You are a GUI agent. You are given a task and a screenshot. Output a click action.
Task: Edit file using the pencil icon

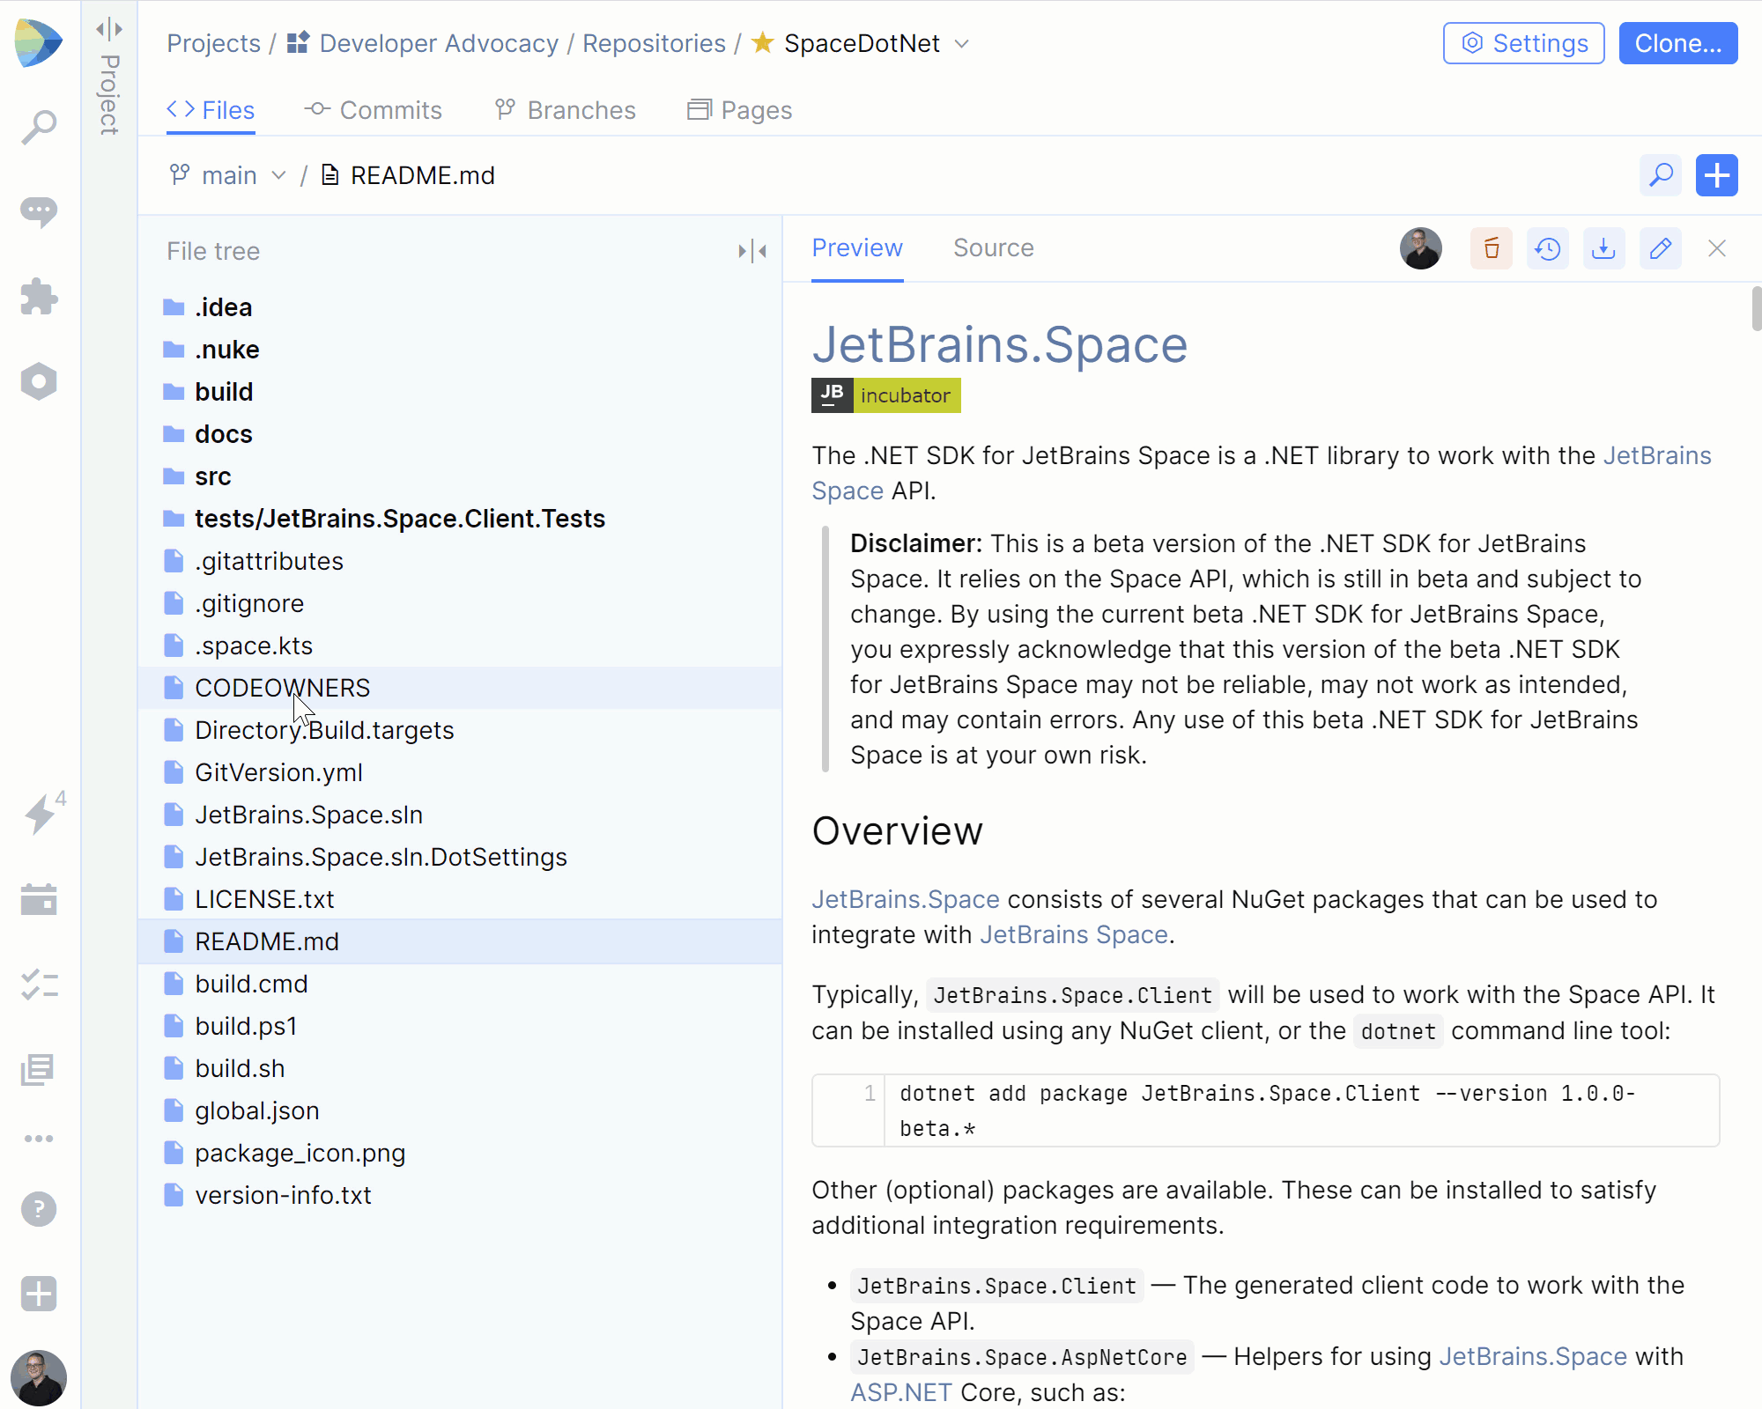(x=1661, y=248)
